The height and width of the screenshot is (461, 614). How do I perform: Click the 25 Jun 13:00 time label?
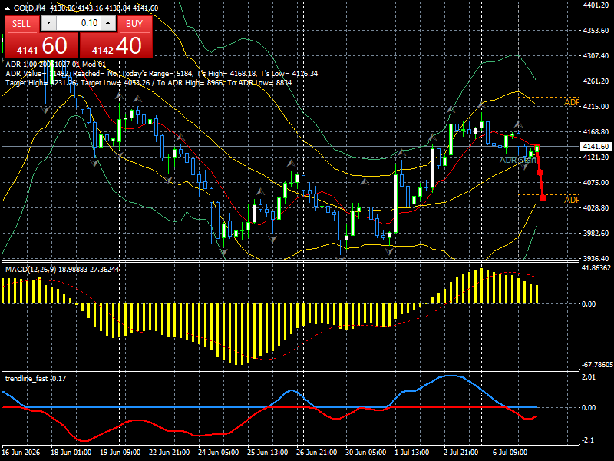click(268, 453)
